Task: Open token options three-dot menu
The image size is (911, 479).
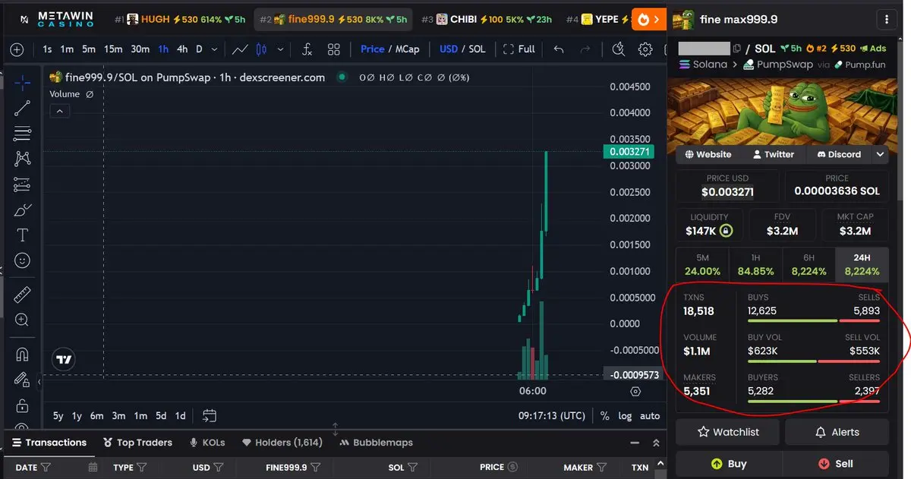Action: pos(887,19)
